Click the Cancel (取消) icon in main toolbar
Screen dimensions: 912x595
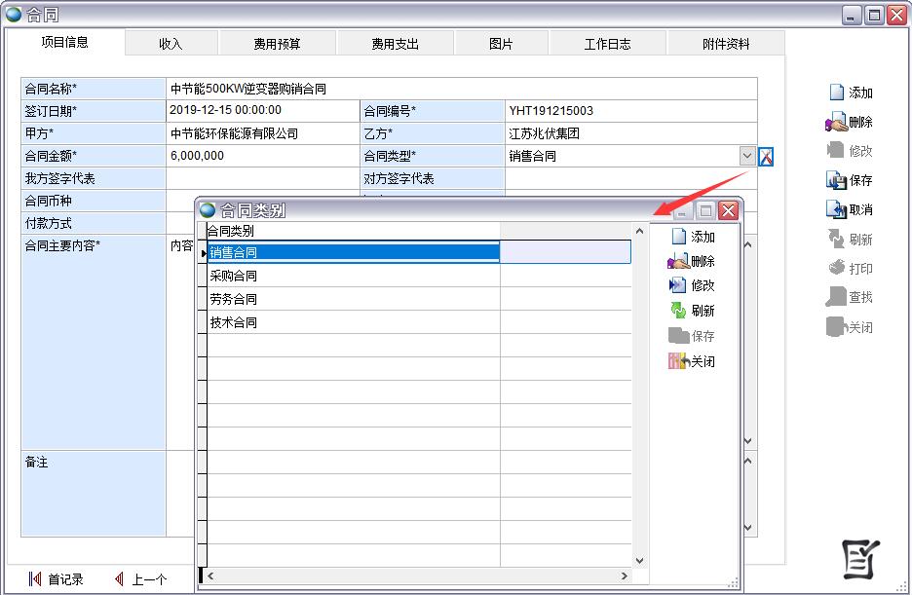click(x=836, y=209)
